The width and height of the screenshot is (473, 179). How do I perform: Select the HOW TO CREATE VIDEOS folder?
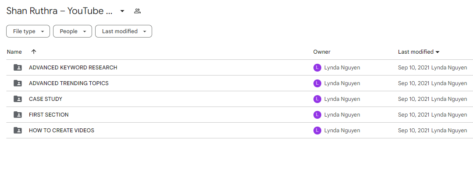61,131
